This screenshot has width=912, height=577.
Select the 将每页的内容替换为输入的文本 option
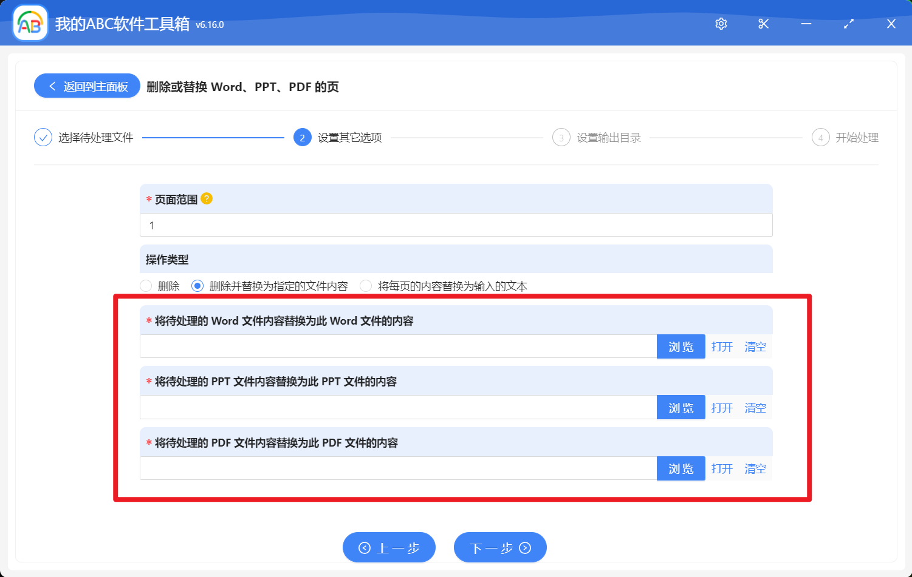click(x=365, y=285)
